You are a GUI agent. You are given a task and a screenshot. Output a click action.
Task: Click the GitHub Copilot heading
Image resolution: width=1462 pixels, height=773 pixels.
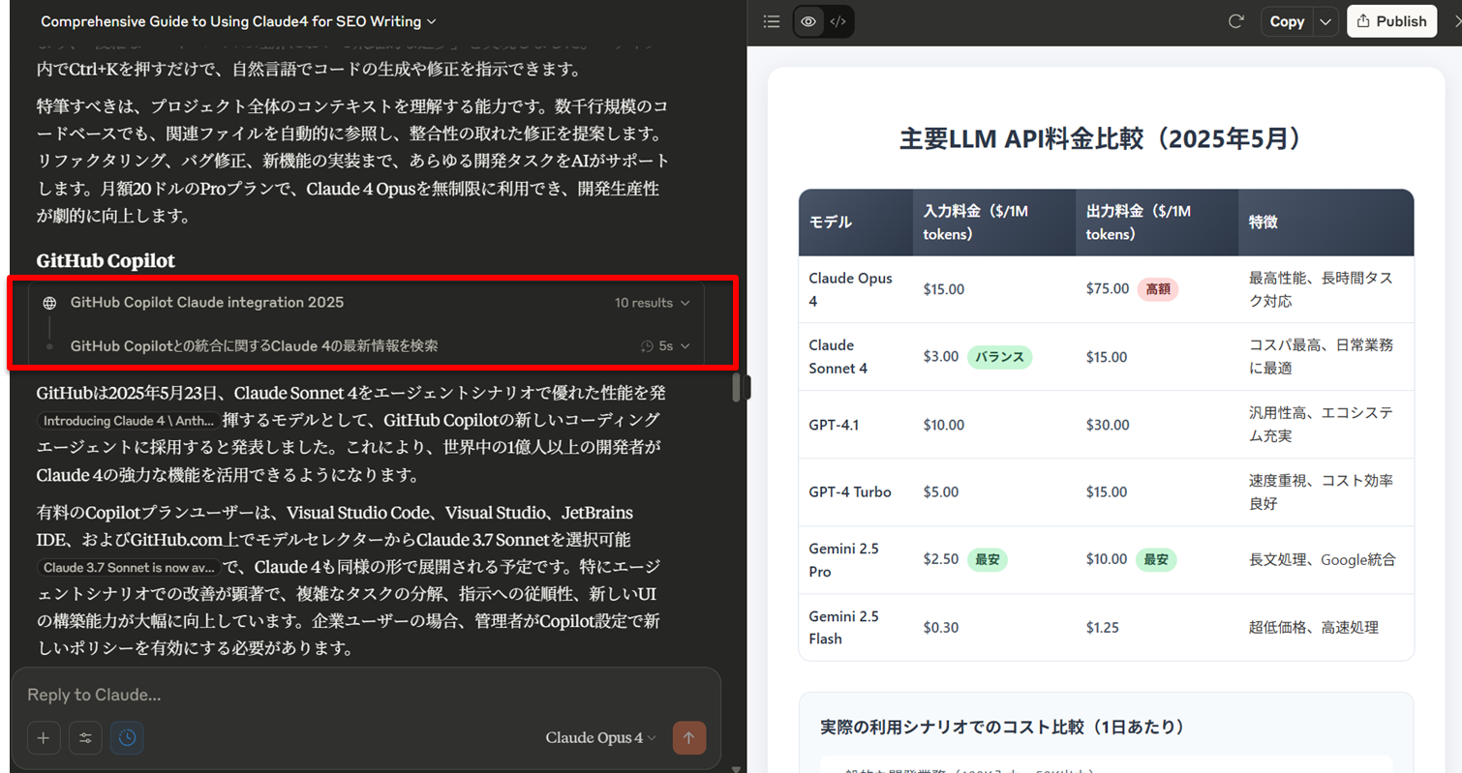(106, 261)
